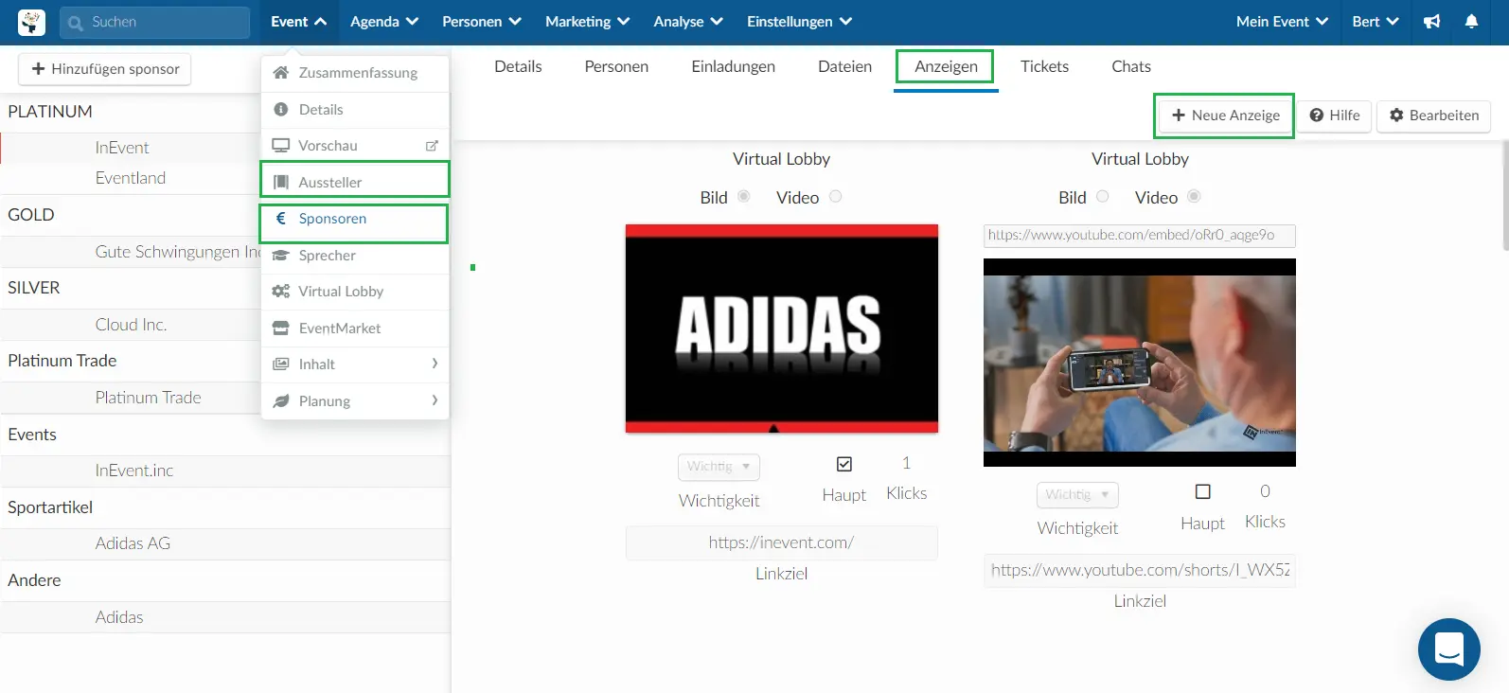Click the monitor icon beside Vorschau

click(x=280, y=146)
